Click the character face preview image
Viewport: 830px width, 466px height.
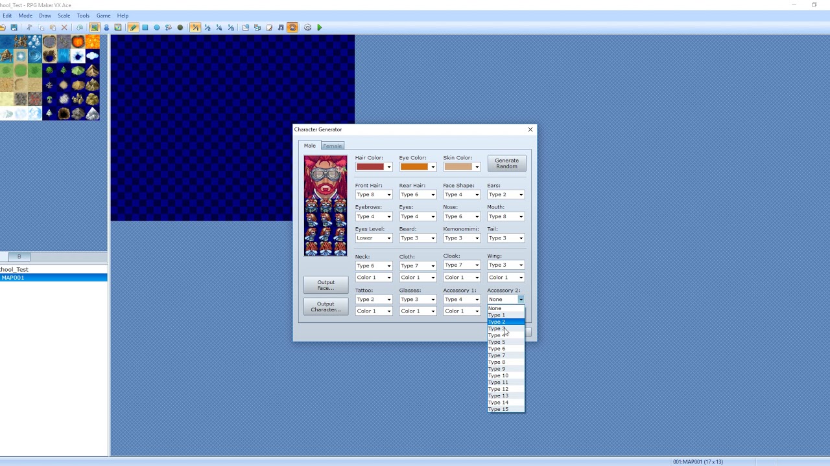[326, 177]
